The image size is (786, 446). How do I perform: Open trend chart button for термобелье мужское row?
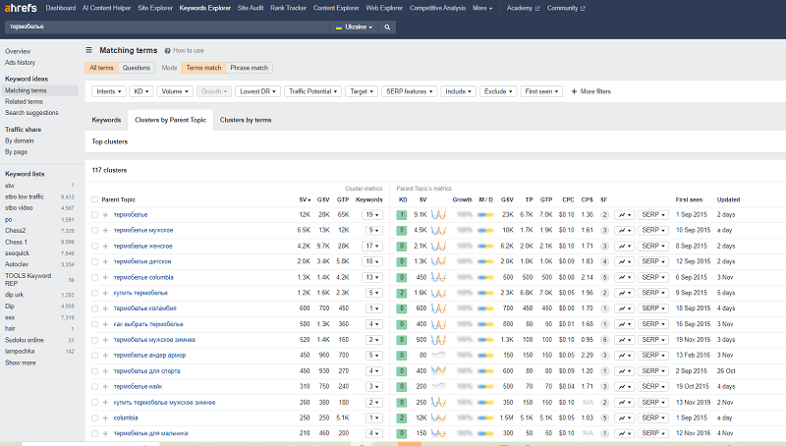pyautogui.click(x=625, y=231)
